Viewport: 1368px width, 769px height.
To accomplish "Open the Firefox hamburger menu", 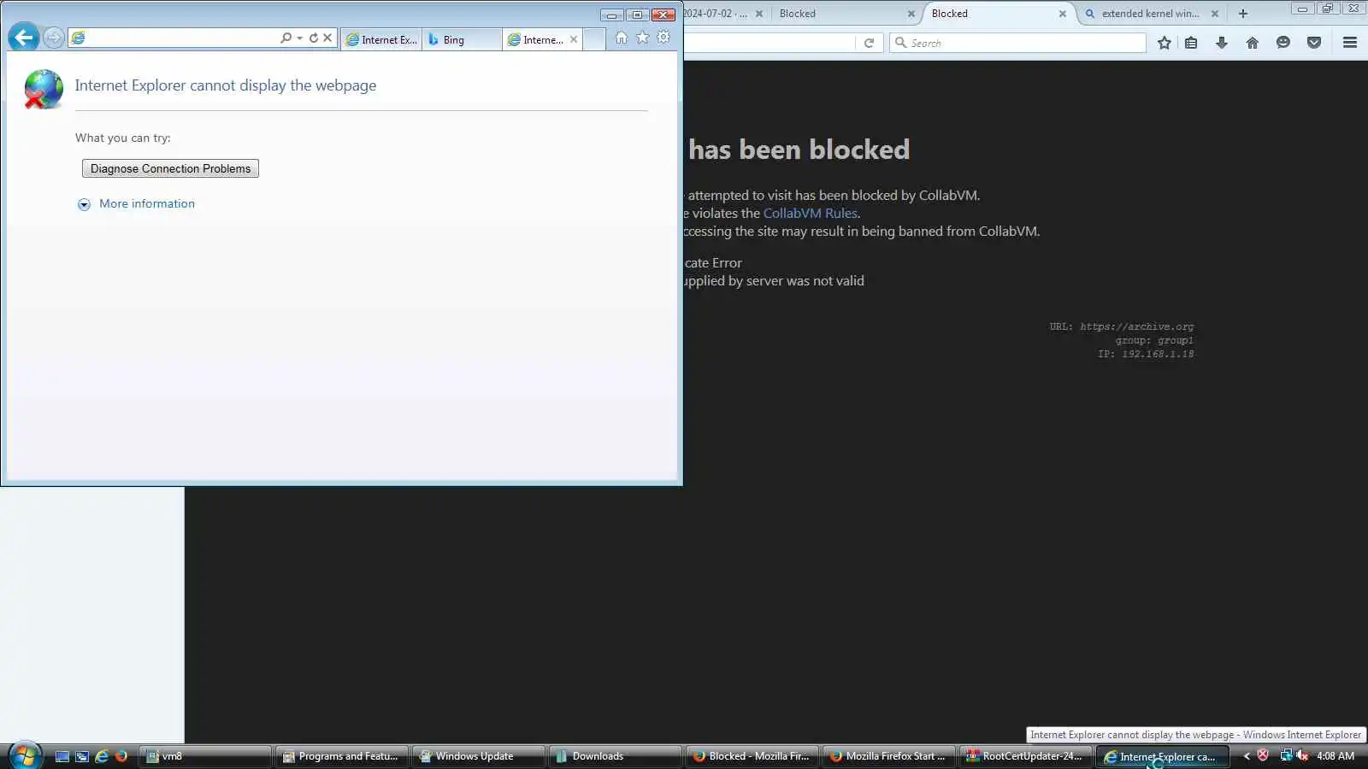I will coord(1350,43).
